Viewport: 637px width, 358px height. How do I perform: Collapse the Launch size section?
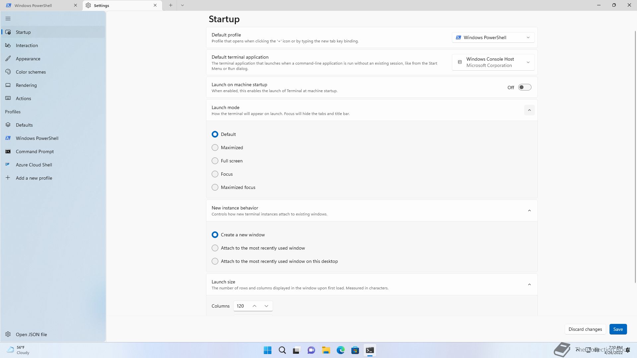click(x=530, y=284)
